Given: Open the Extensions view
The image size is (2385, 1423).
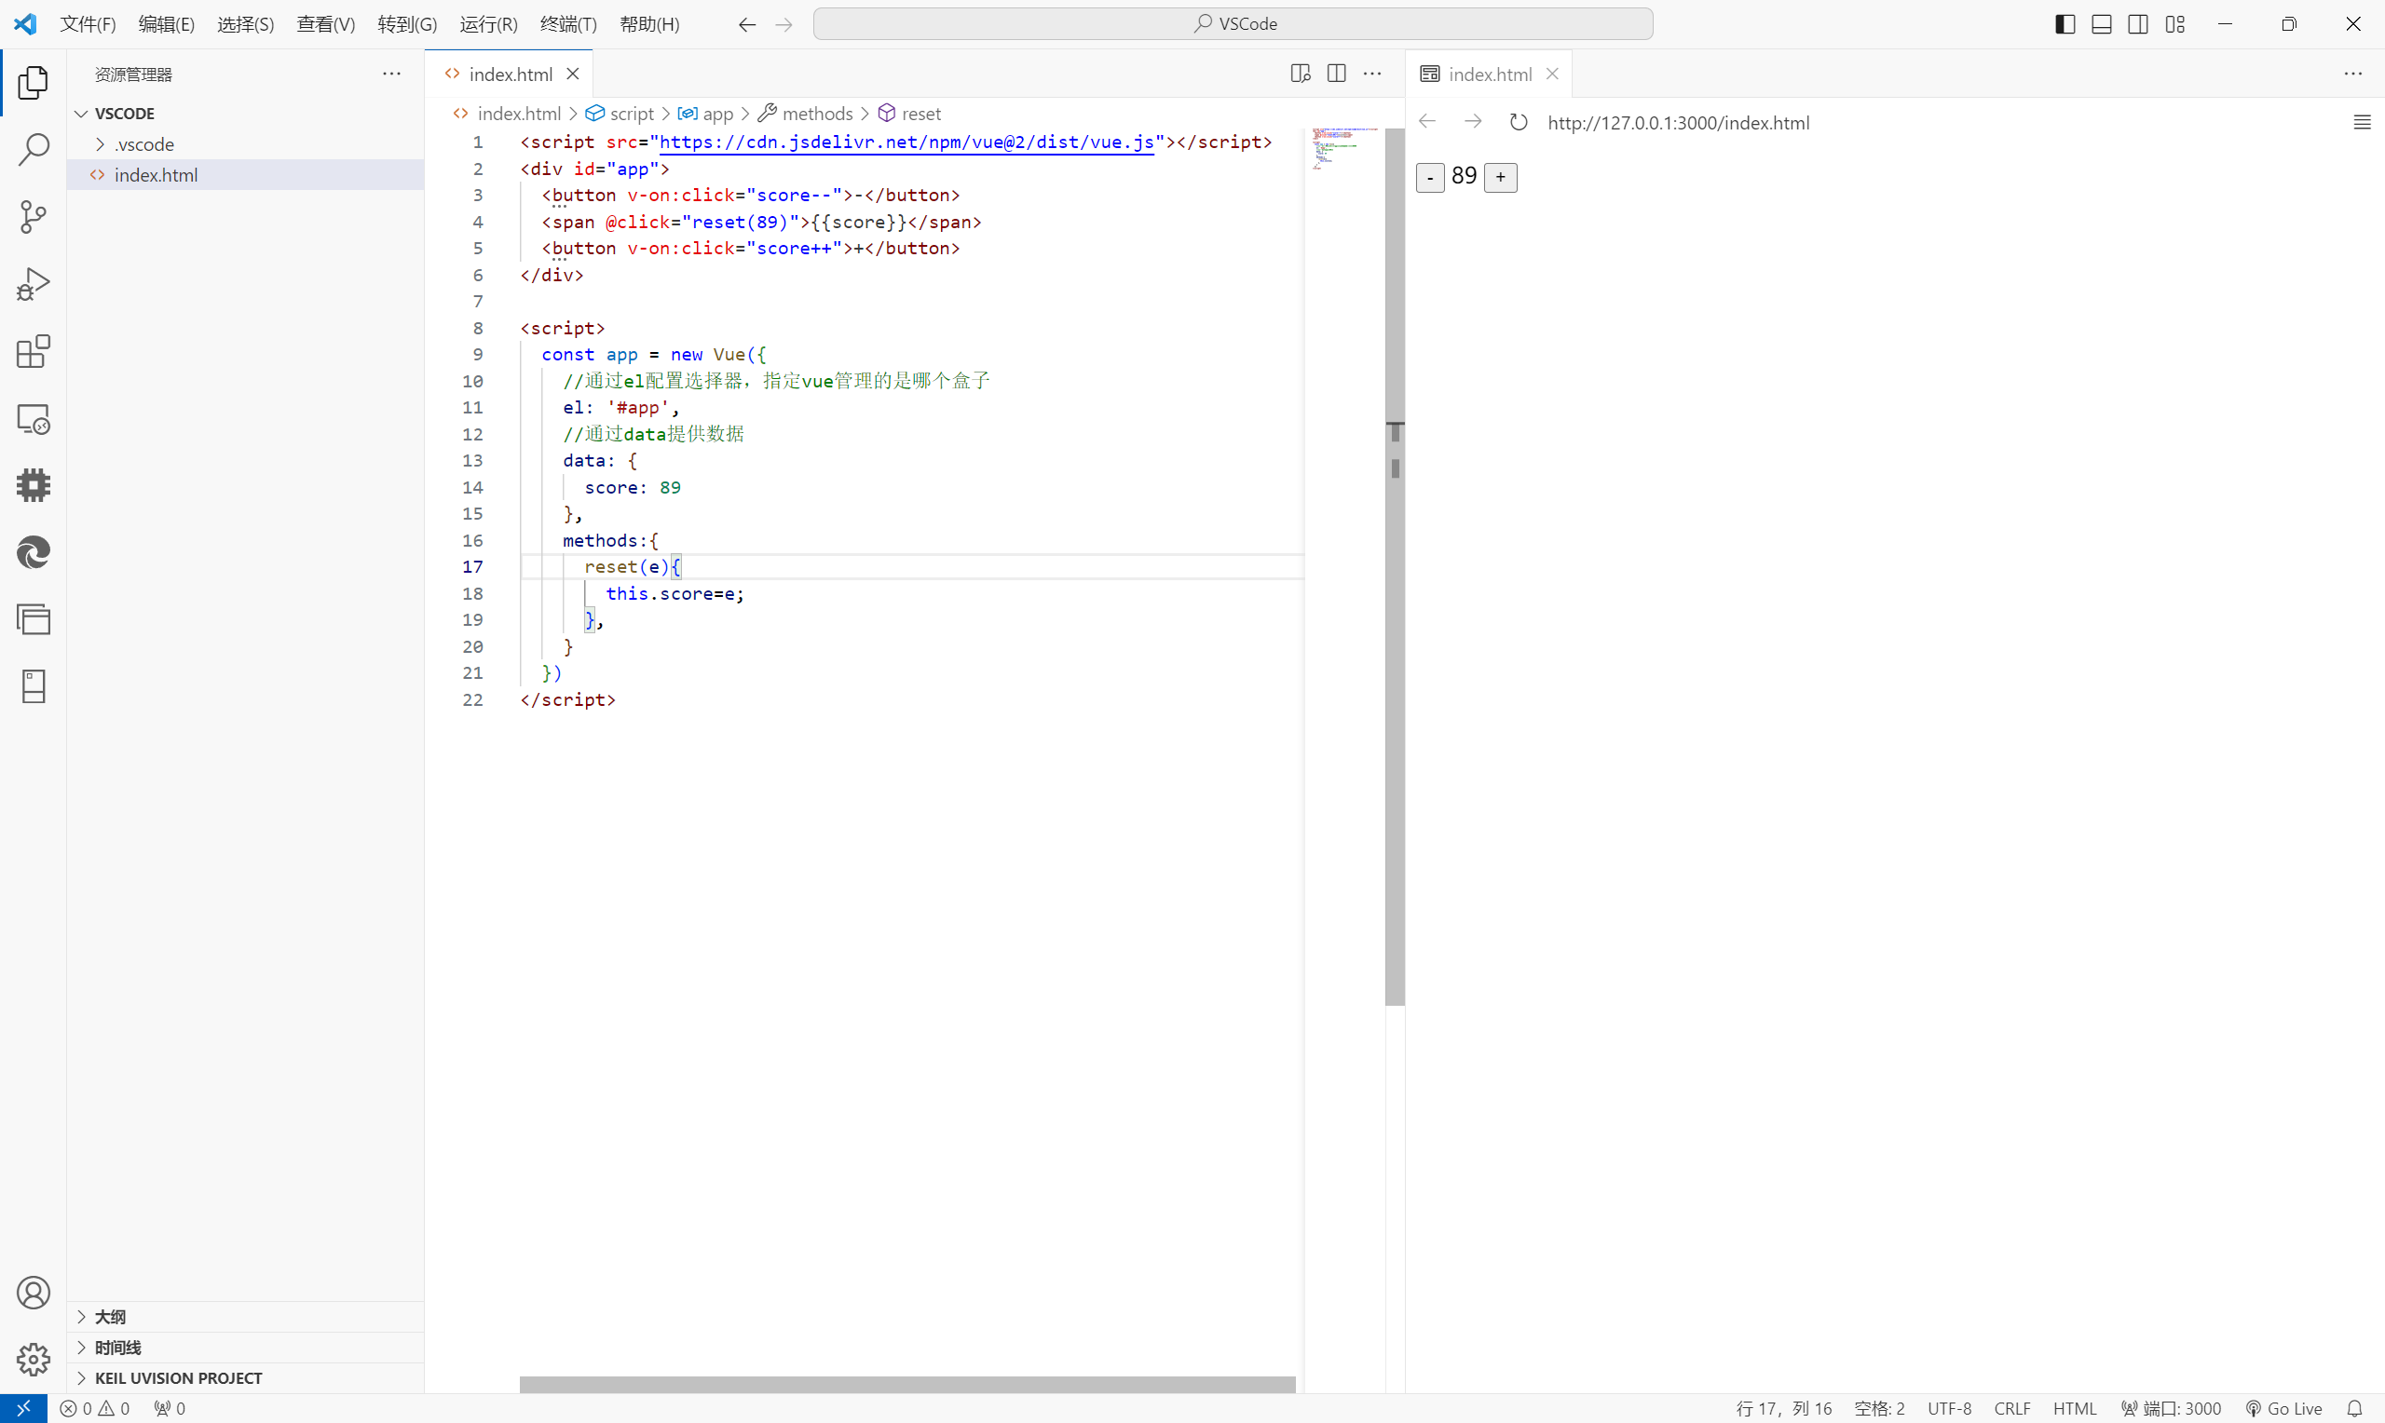Looking at the screenshot, I should click(34, 351).
